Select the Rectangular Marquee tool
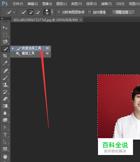Screen dimensions: 140x162 pyautogui.click(x=5, y=34)
